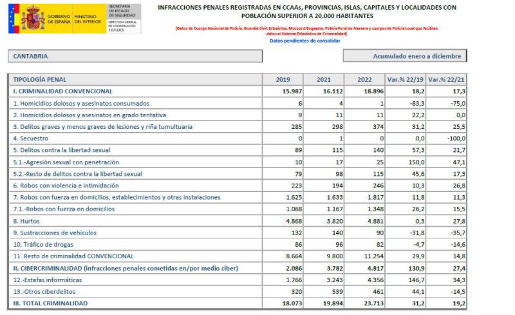515x315 pixels.
Task: Click '10. Tráfico de drogas' row label
Action: pyautogui.click(x=43, y=245)
